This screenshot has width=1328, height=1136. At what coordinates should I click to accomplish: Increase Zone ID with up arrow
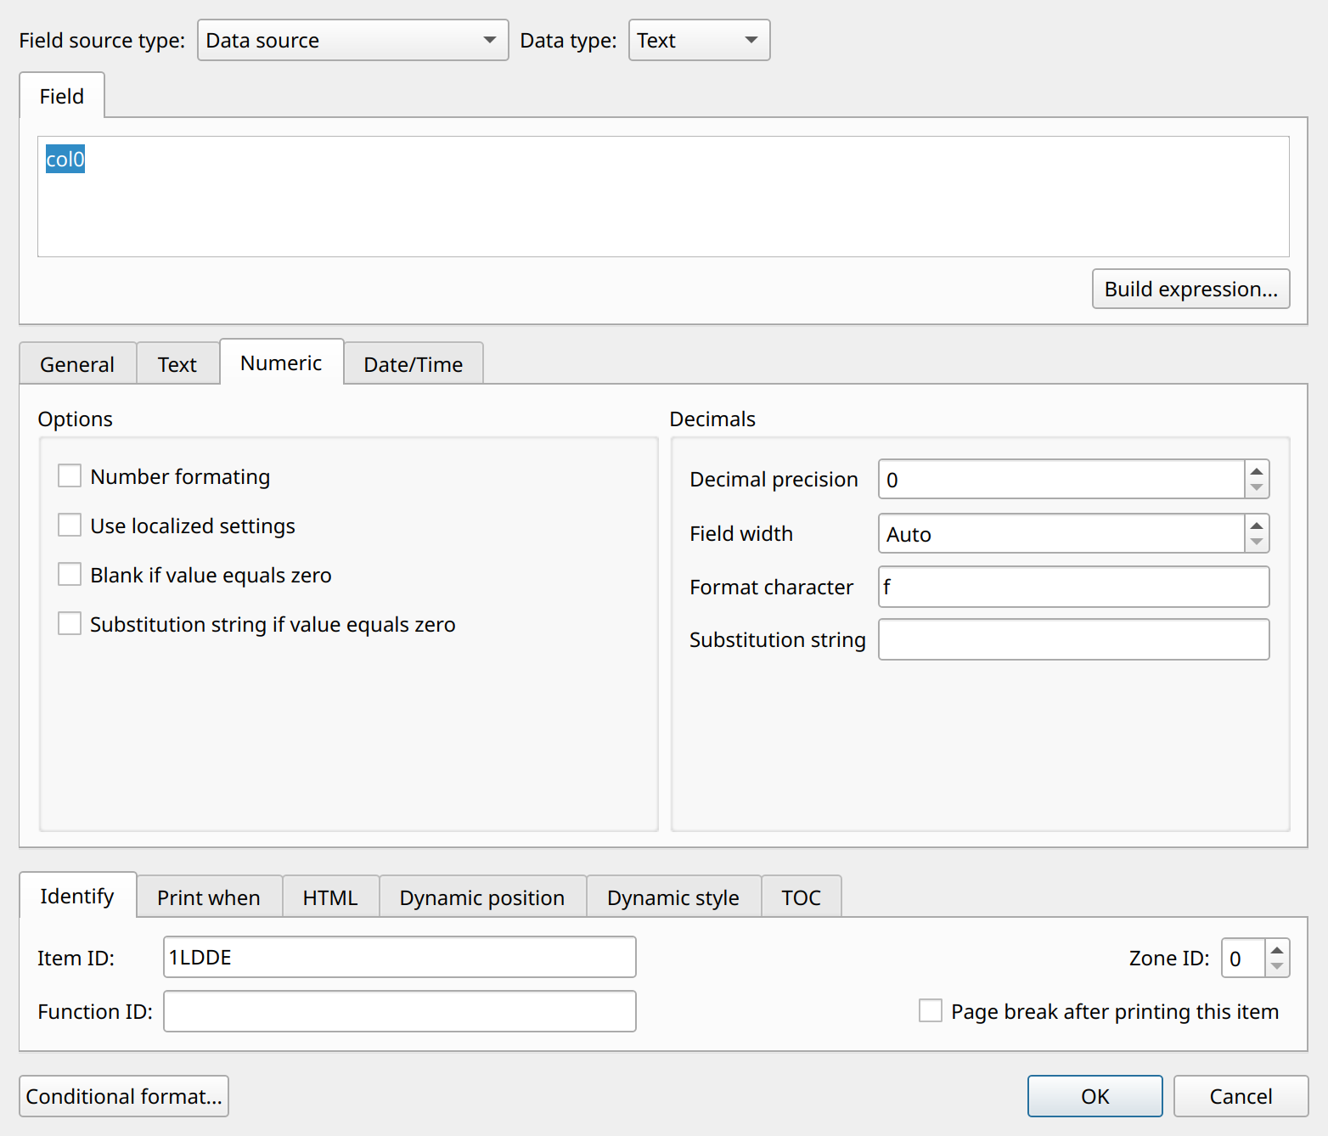tap(1277, 949)
